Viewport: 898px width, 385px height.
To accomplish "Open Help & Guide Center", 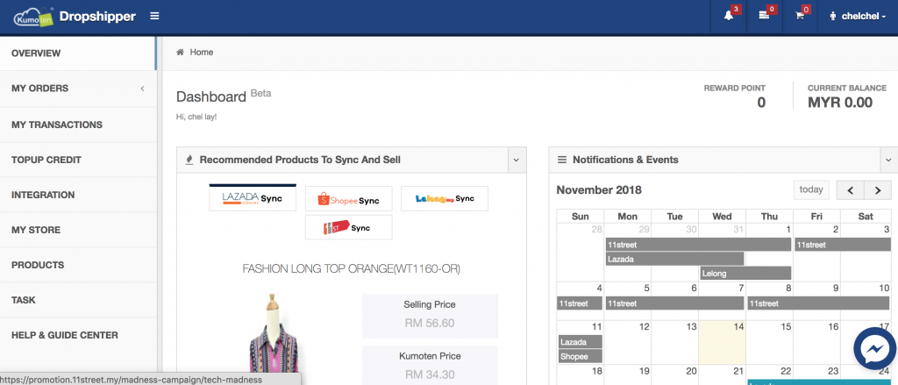I will [78, 335].
